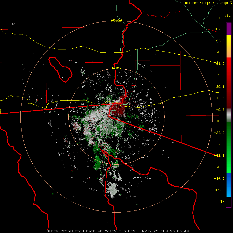Select the 92.3 velocity scale value
233x233 pixels.
(x=220, y=41)
